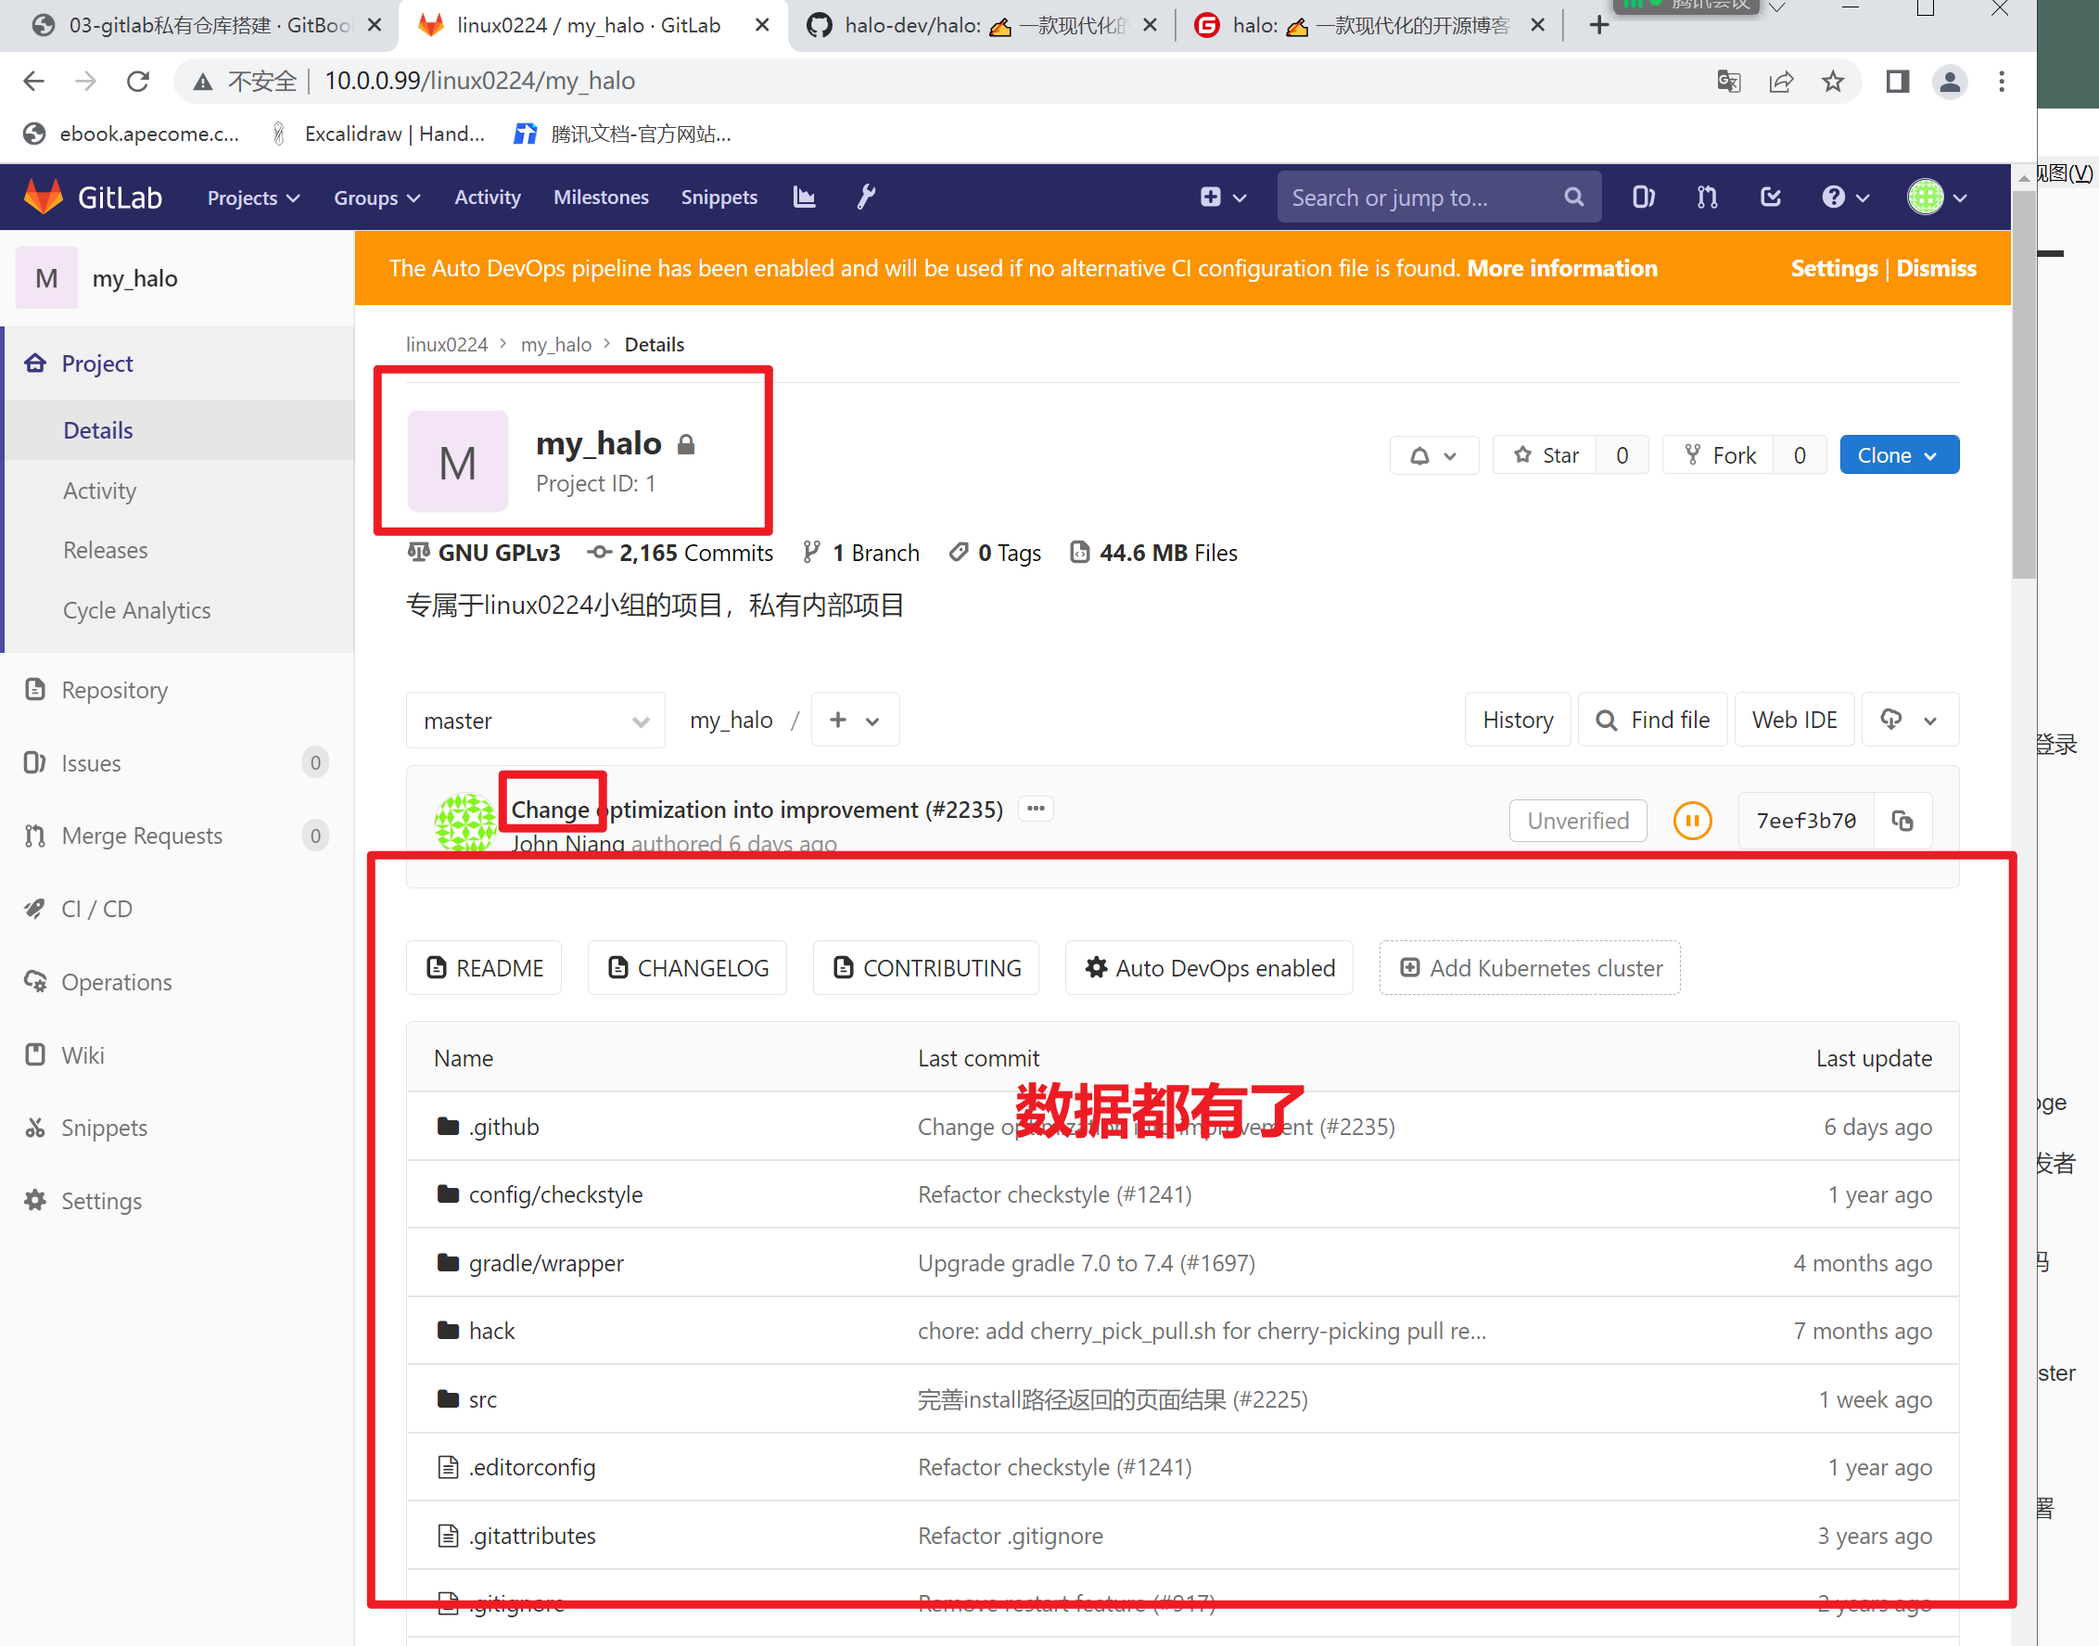Open the instance statistics chart icon
This screenshot has width=2099, height=1646.
[805, 197]
